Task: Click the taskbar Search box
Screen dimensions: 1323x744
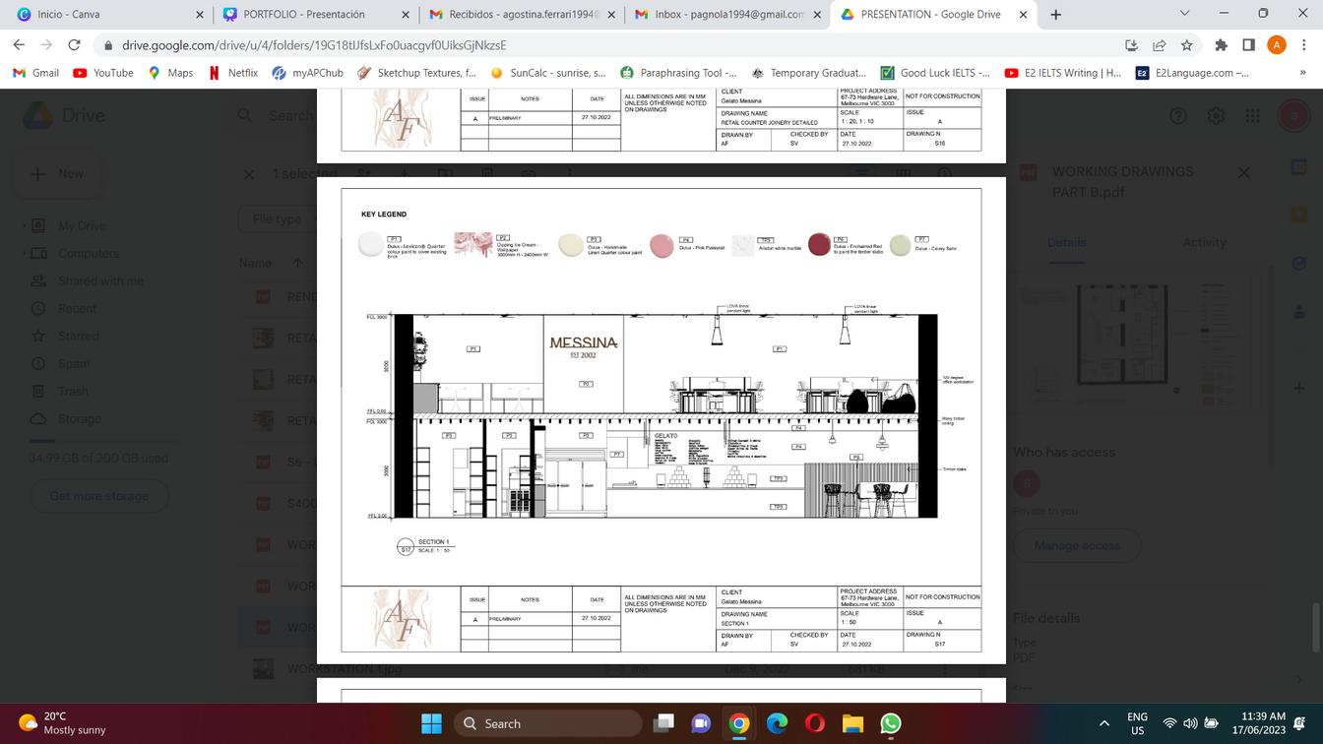Action: (548, 723)
